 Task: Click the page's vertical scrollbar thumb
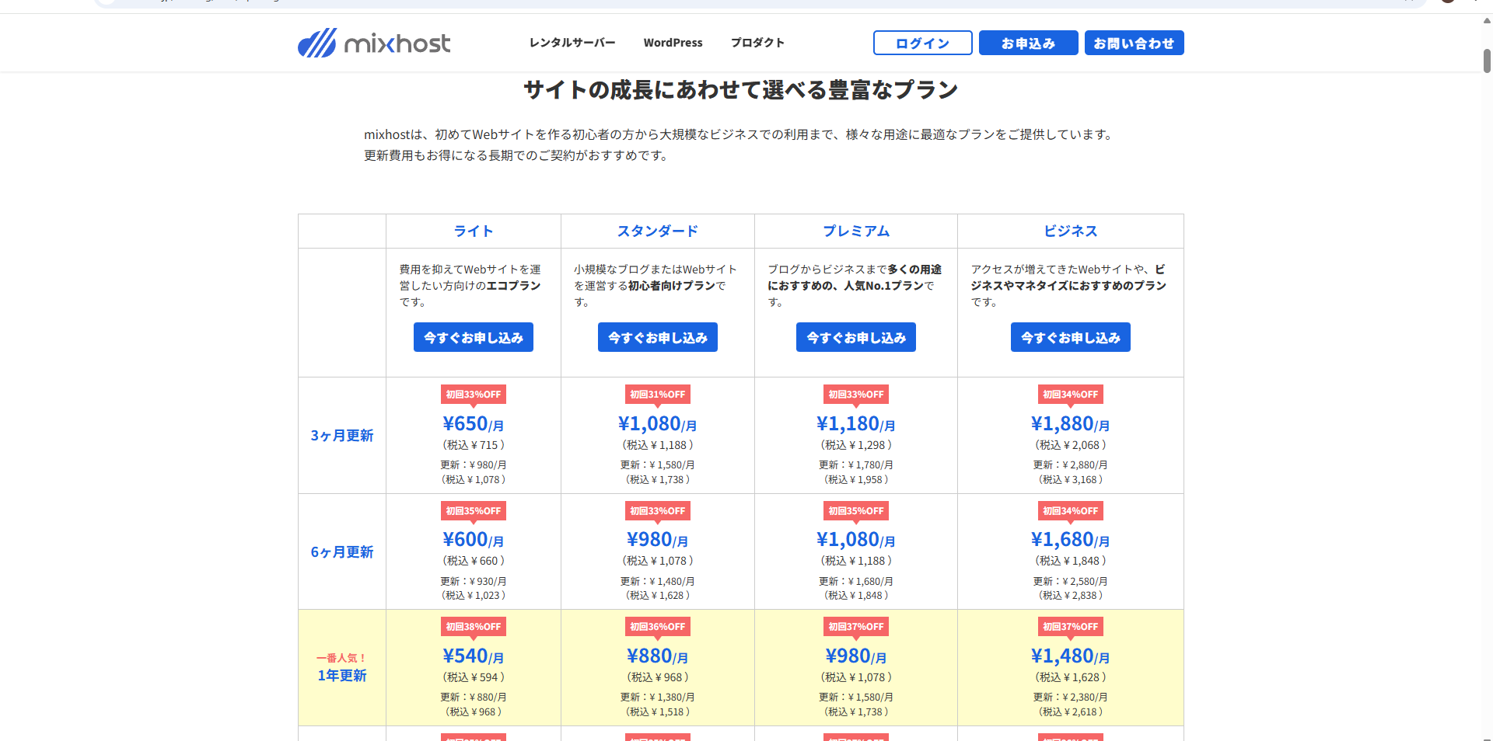1487,61
